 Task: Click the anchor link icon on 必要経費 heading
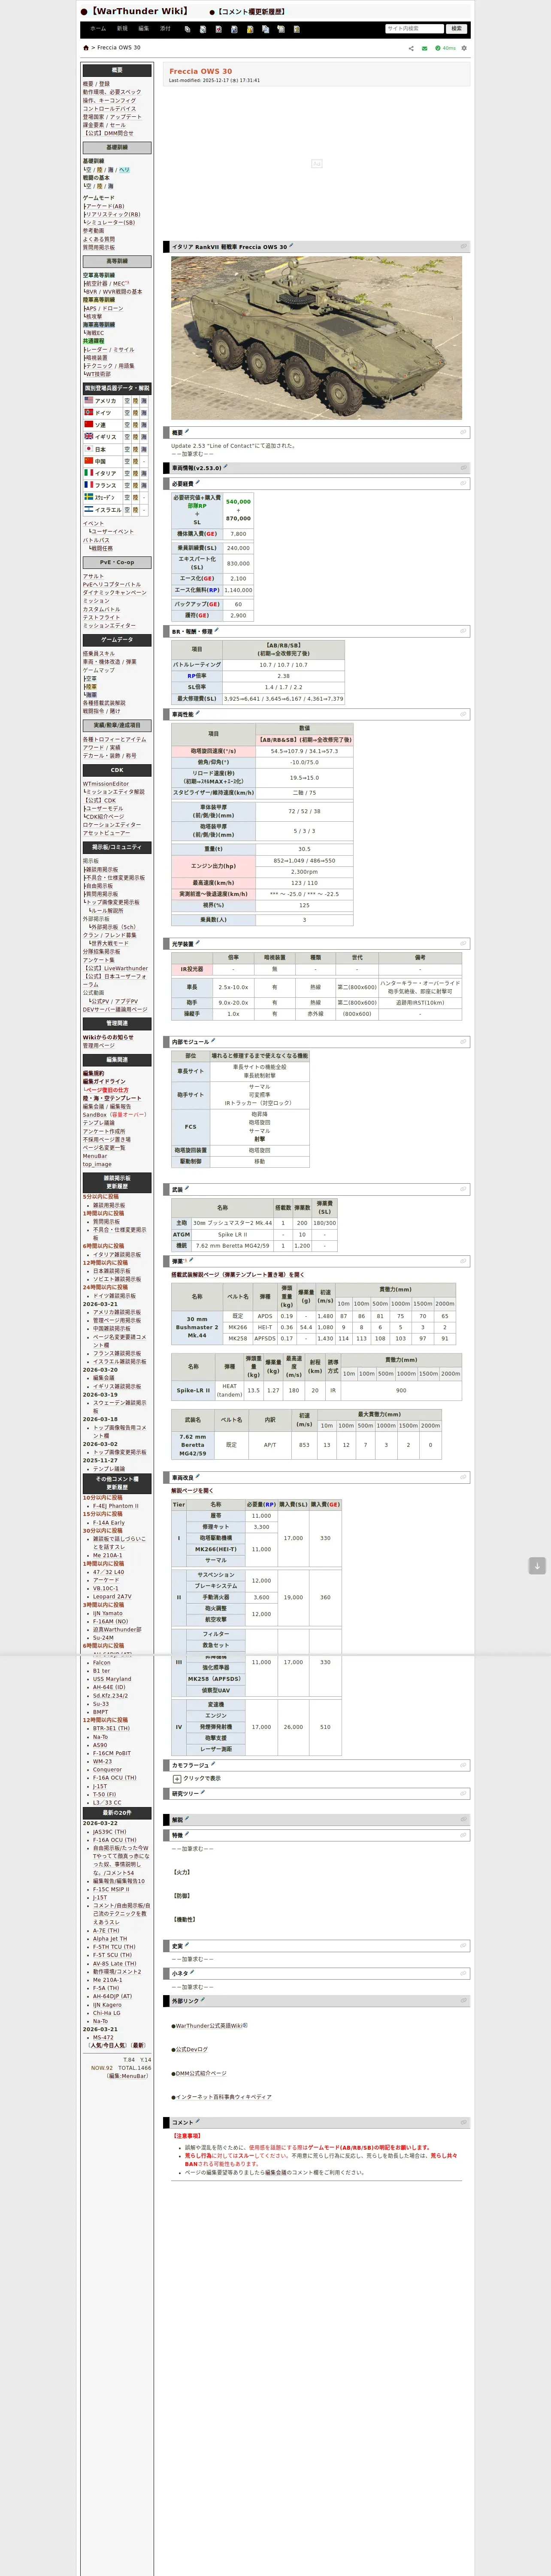click(463, 484)
